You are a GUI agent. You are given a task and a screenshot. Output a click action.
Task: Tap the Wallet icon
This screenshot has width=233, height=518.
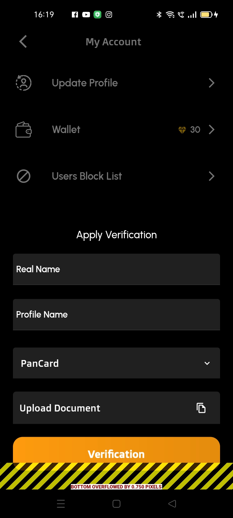[24, 130]
